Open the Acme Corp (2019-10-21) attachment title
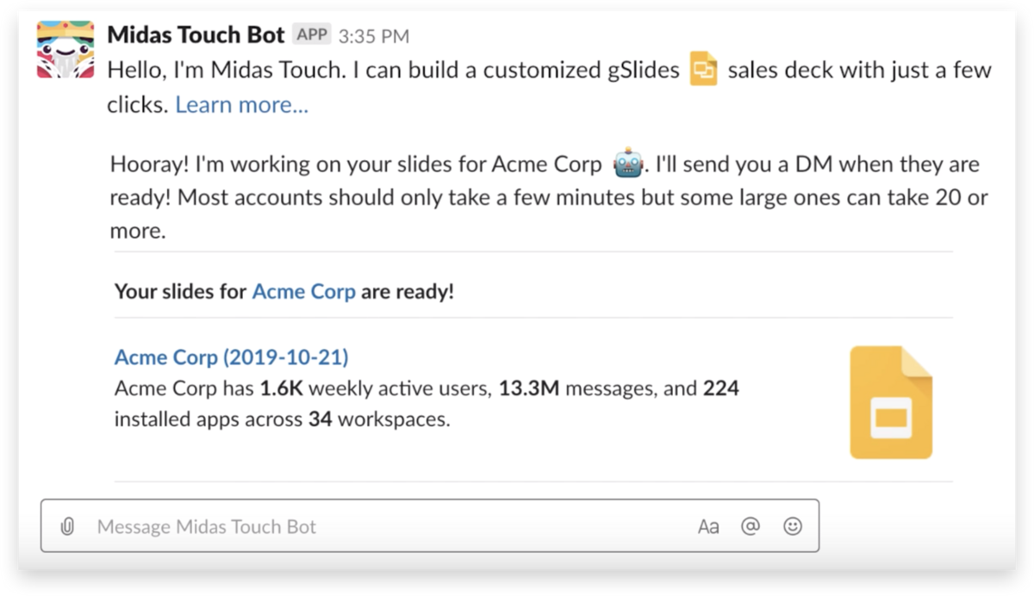The height and width of the screenshot is (596, 1034). 232,357
